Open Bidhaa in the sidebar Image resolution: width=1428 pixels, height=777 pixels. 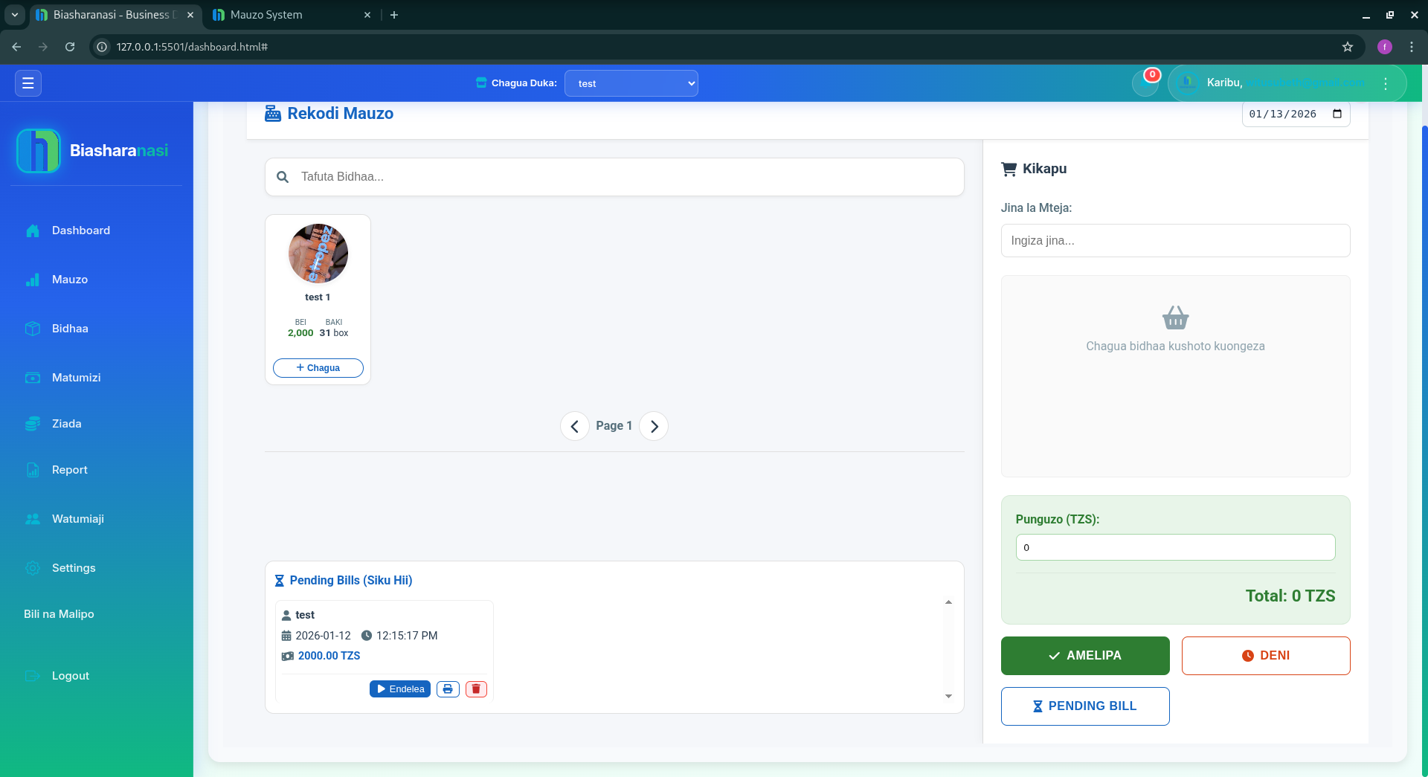(70, 329)
